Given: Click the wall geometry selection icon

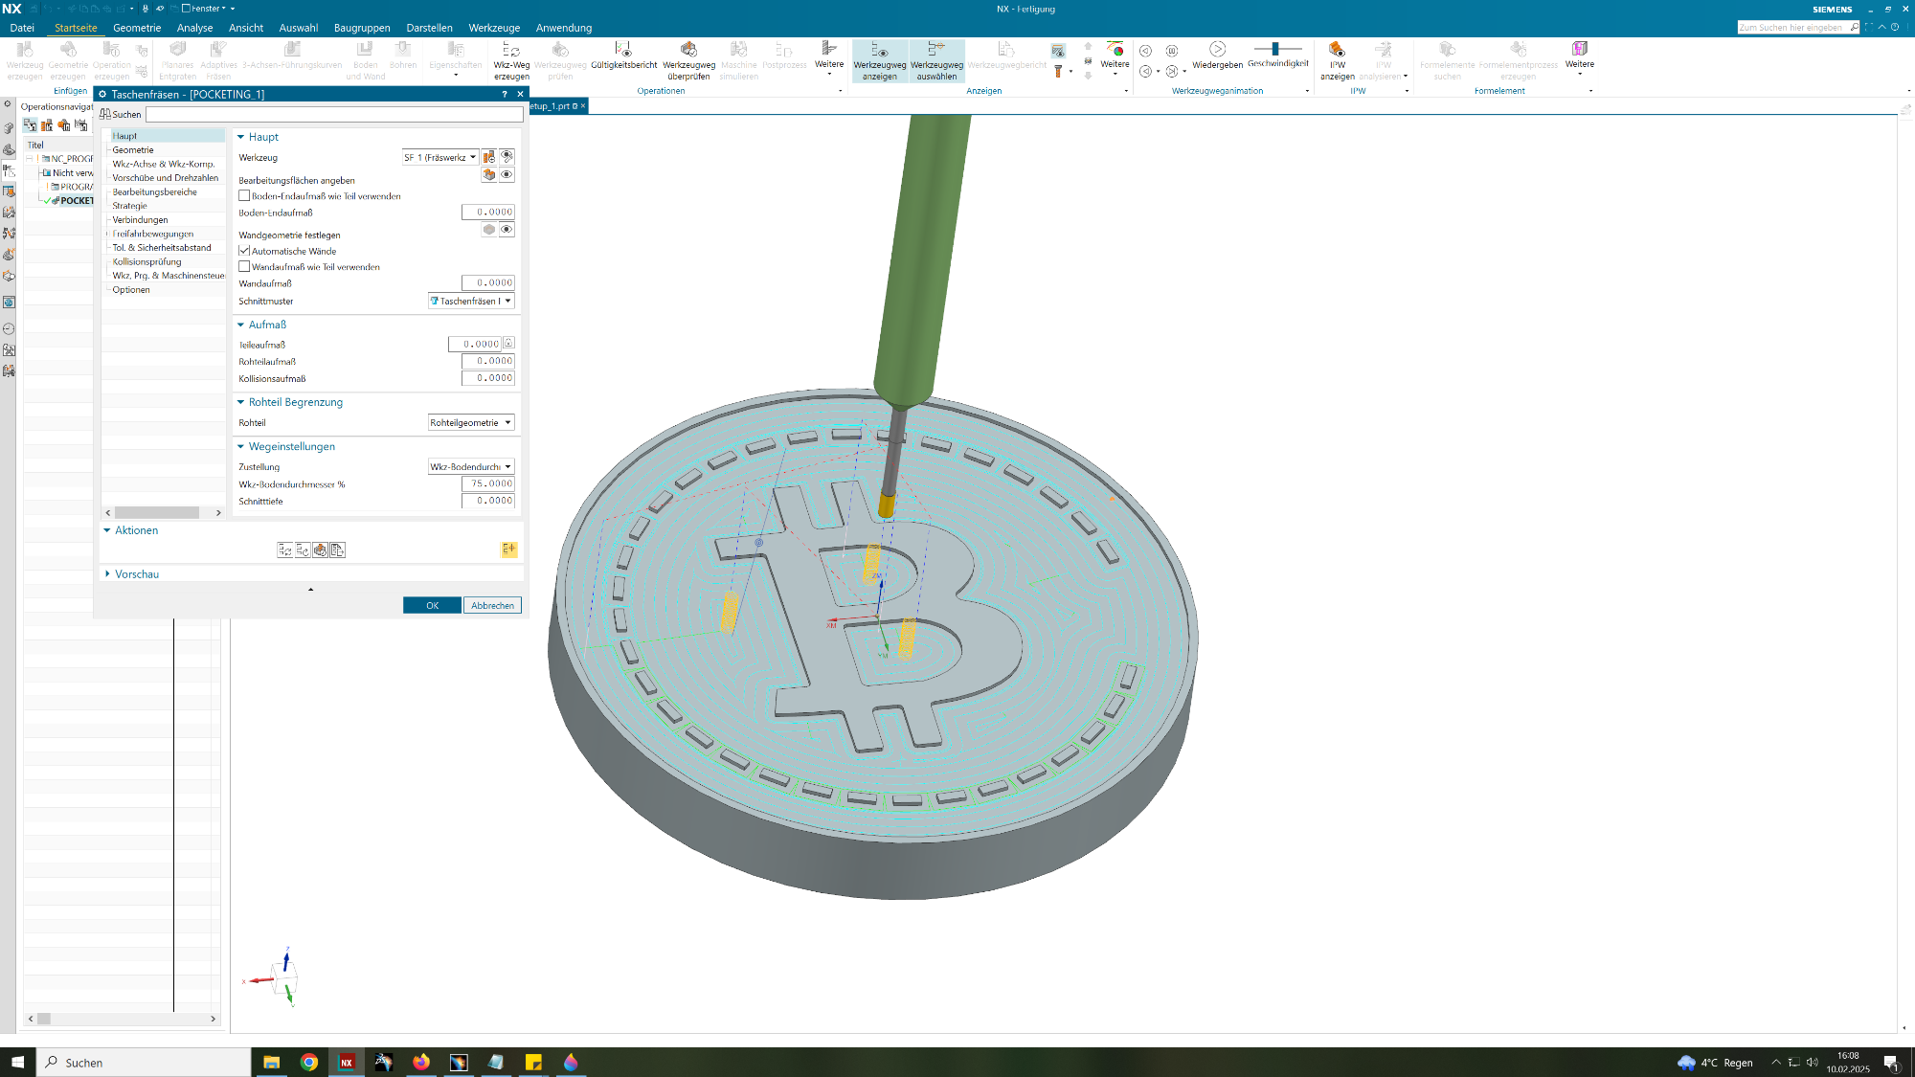Looking at the screenshot, I should [489, 229].
